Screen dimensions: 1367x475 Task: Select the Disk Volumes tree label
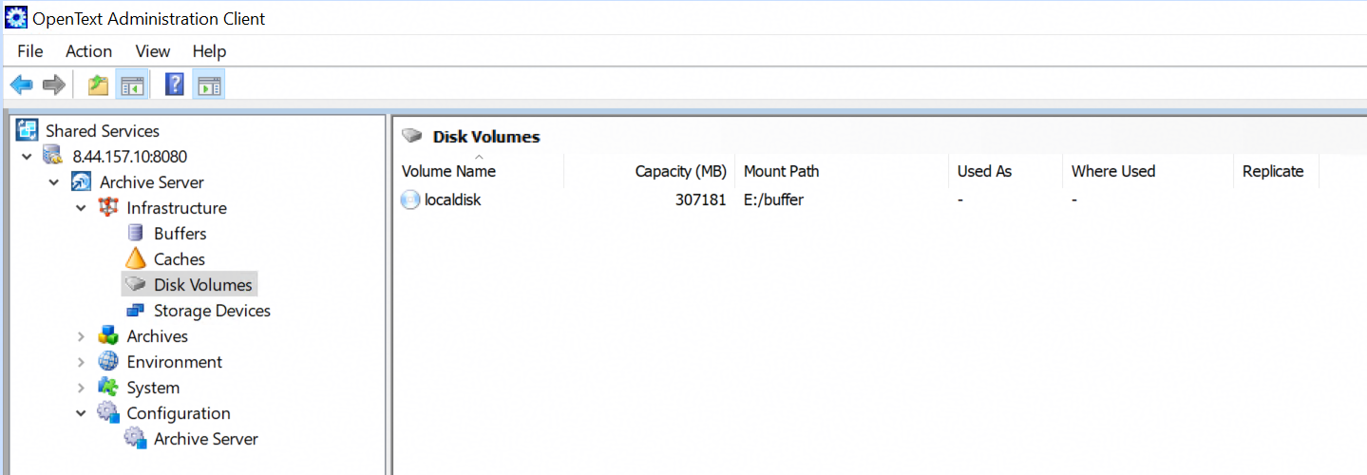[x=203, y=285]
